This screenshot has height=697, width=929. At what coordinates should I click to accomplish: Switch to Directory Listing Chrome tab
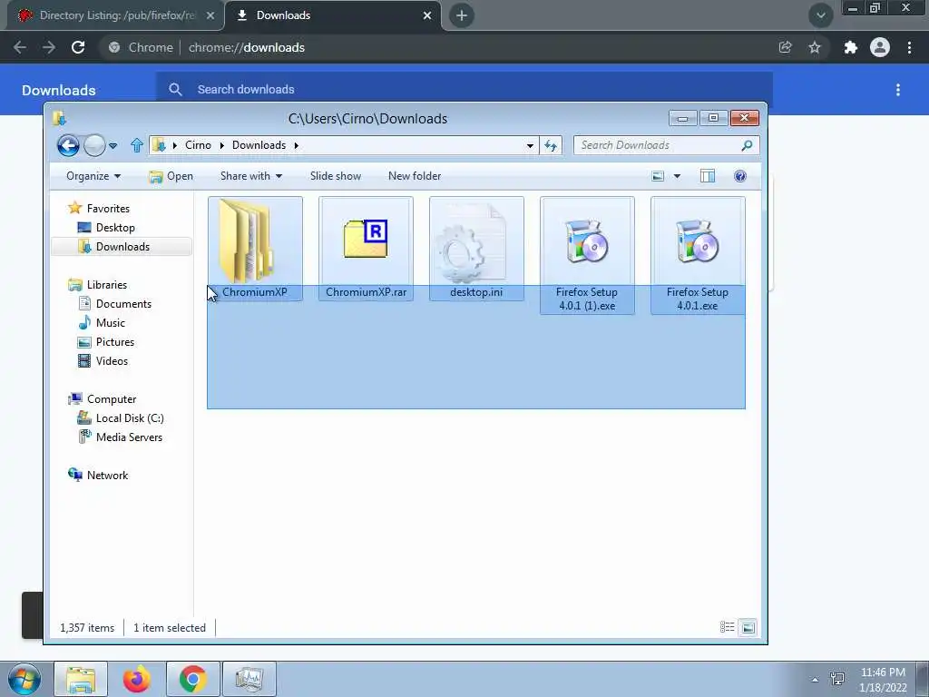[x=114, y=15]
